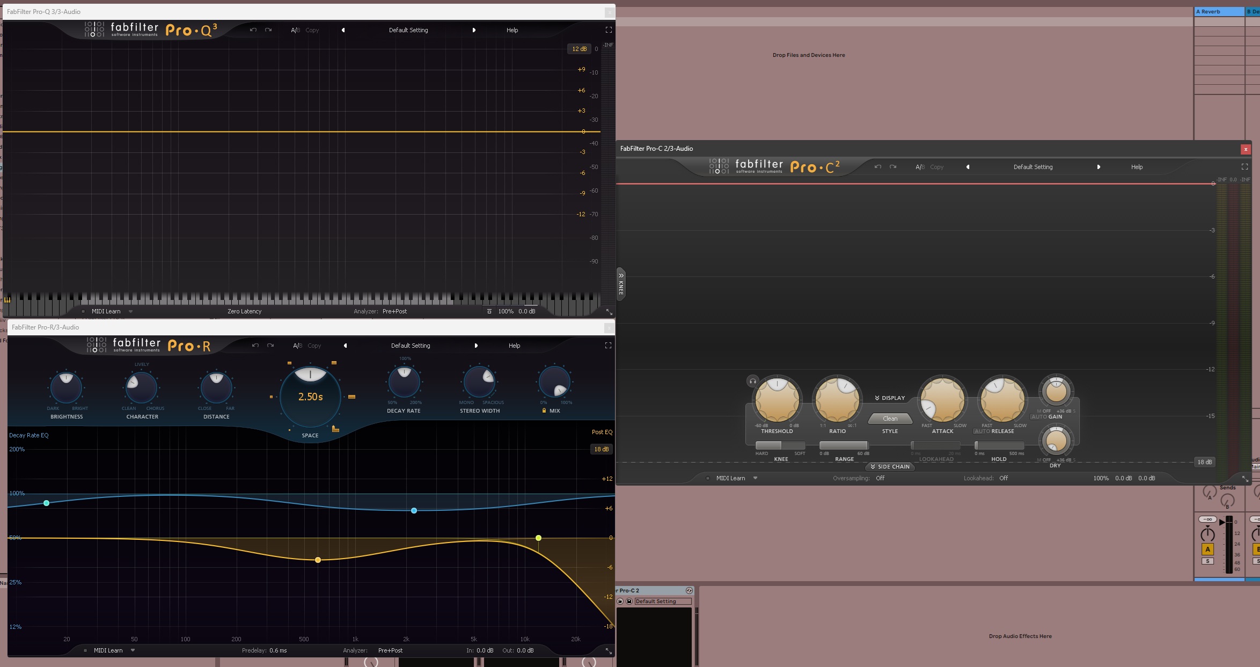Open Help menu in Pro-Q 3
Viewport: 1260px width, 667px height.
click(x=512, y=30)
